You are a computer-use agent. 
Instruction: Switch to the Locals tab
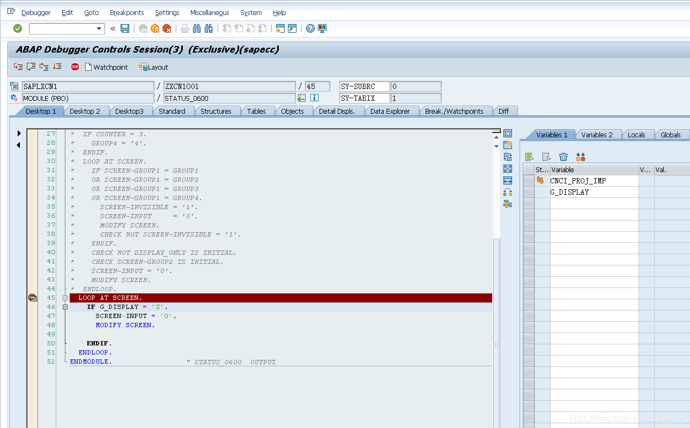[x=636, y=135]
